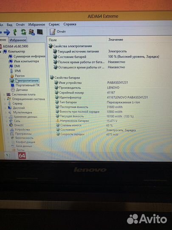Expand the Системная плата tree node arrow
172x230 pixels.
click(x=4, y=95)
